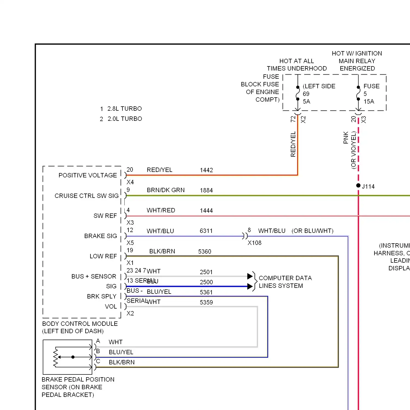This screenshot has width=410, height=410.
Task: Click '(LEFT SIDE' text in fuse block
Action: coord(319,86)
